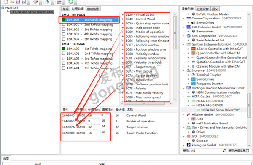Click the ESR Pollmeier vendor logo icon
The width and height of the screenshot is (253, 165).
coord(188,27)
